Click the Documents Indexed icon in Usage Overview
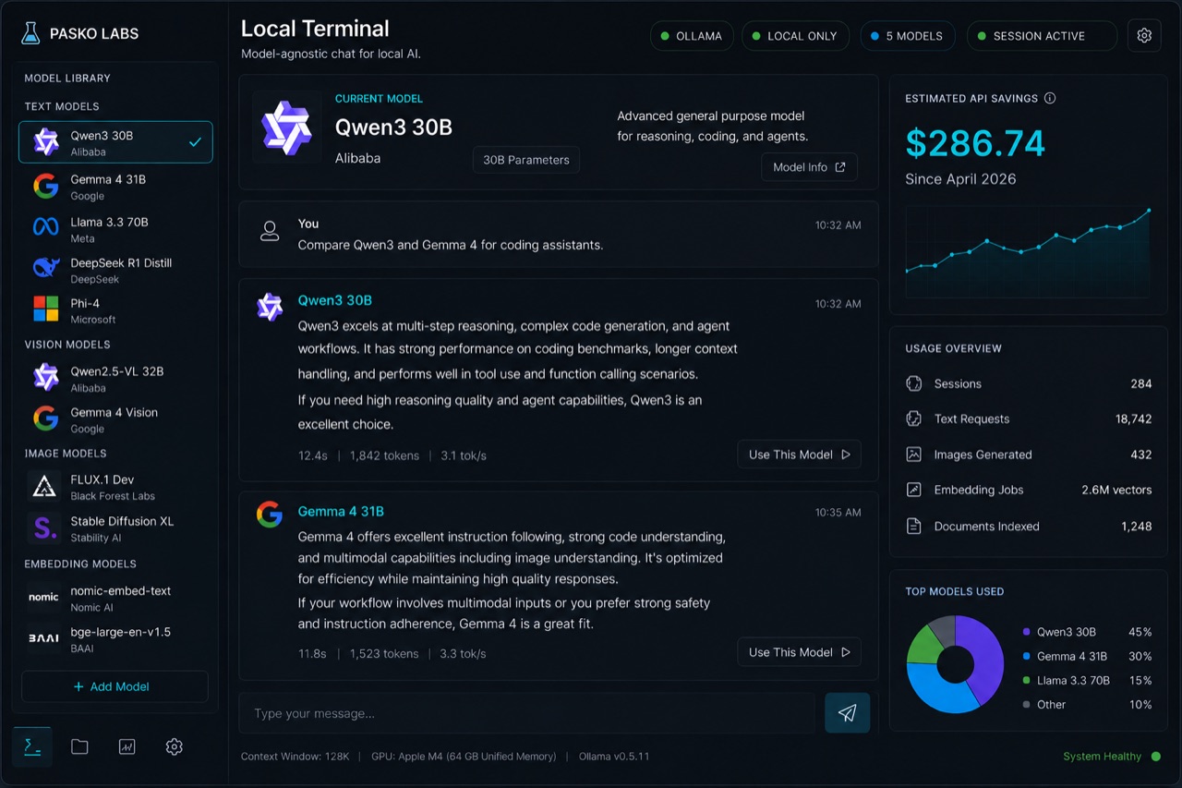Image resolution: width=1182 pixels, height=788 pixels. [914, 527]
